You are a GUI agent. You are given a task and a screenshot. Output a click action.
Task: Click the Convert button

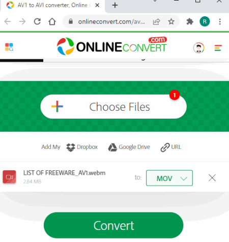(113, 225)
